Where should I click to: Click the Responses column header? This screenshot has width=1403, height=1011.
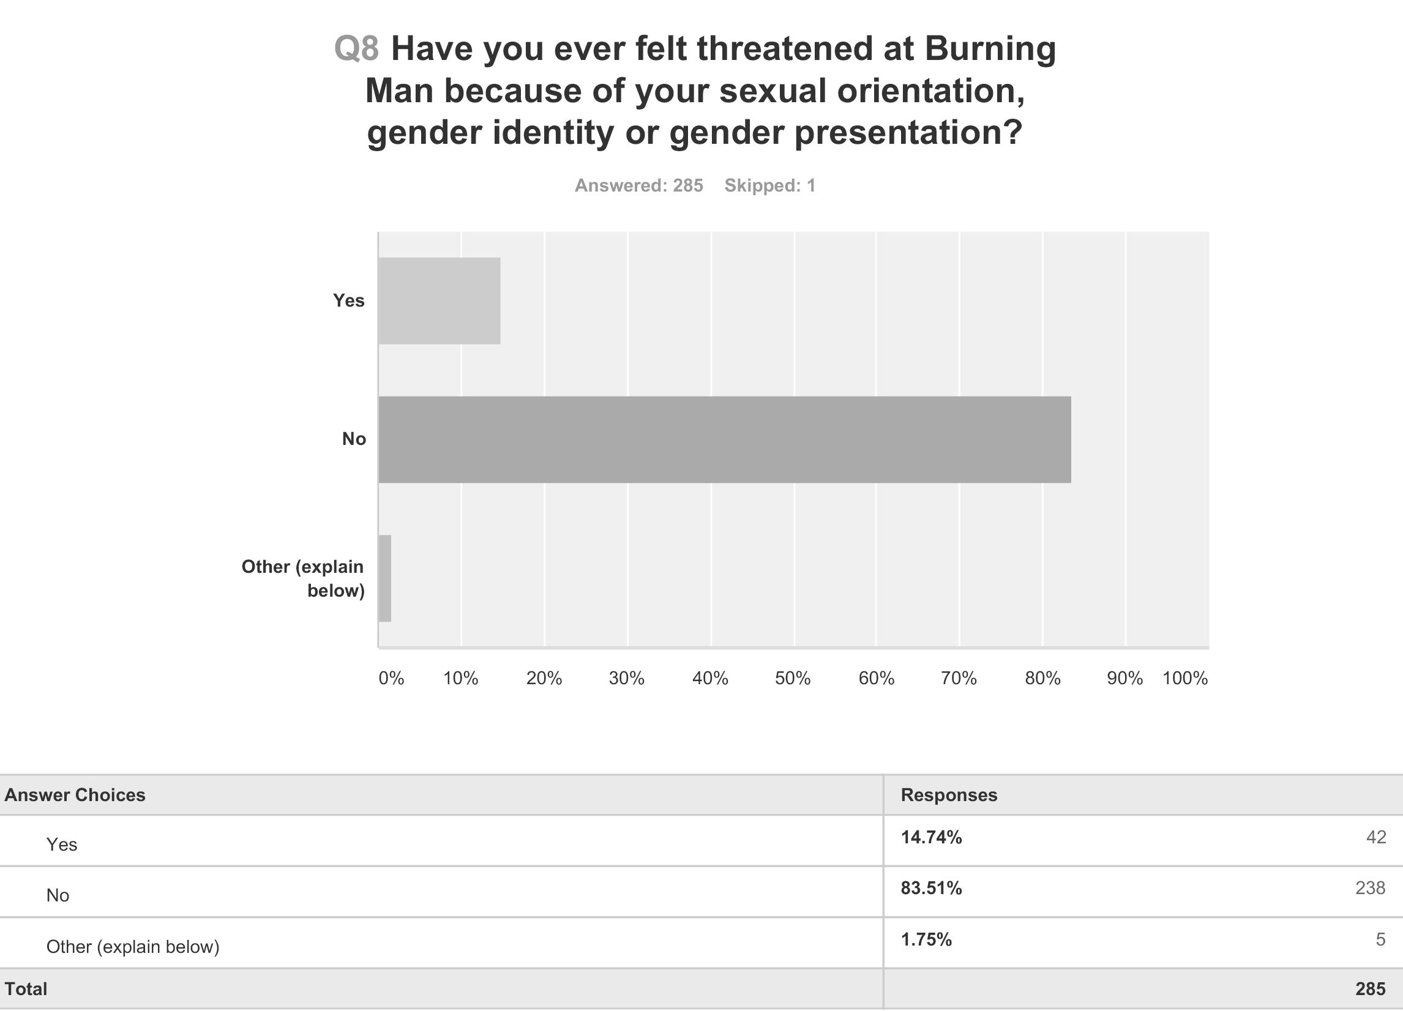(949, 794)
